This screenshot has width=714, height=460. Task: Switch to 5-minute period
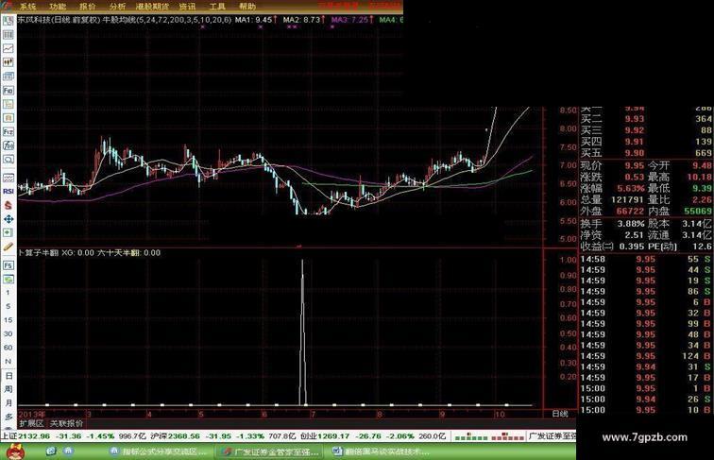[x=8, y=306]
